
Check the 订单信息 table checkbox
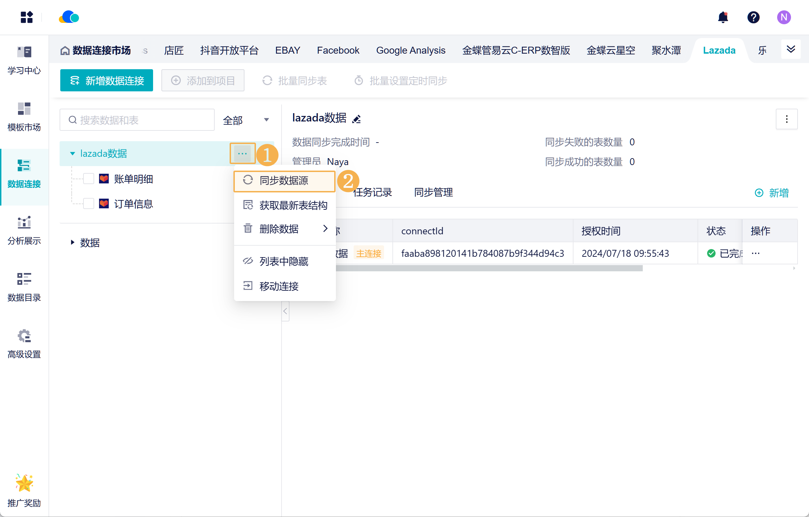89,204
